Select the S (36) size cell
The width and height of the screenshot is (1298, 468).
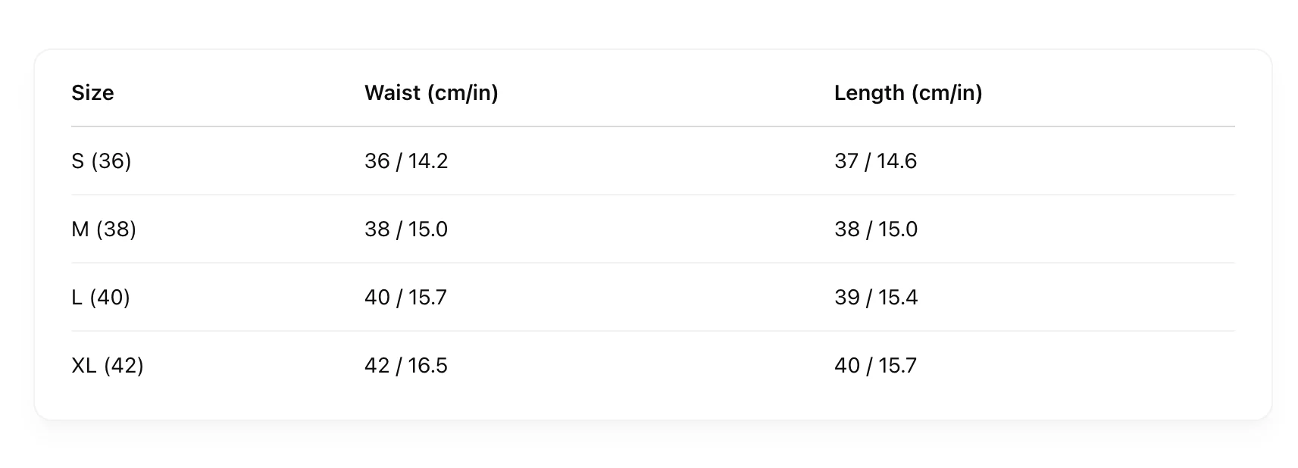point(102,161)
